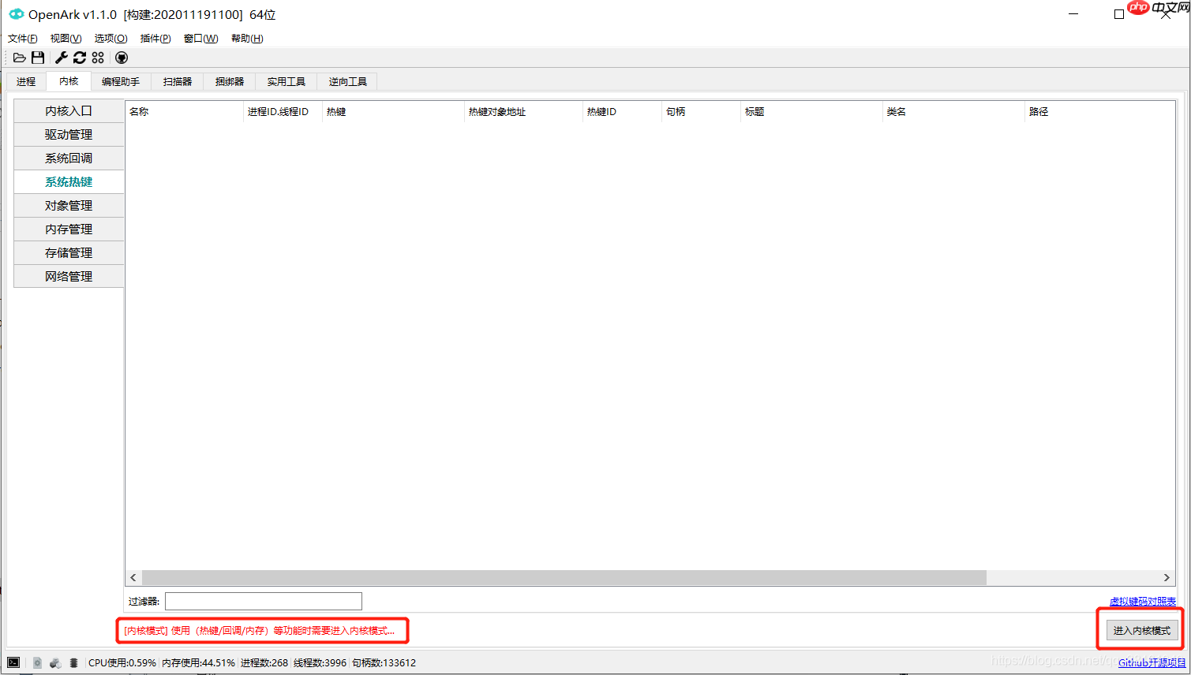The height and width of the screenshot is (675, 1191).
Task: Select 驱动管理 in the left sidebar
Action: [x=69, y=134]
